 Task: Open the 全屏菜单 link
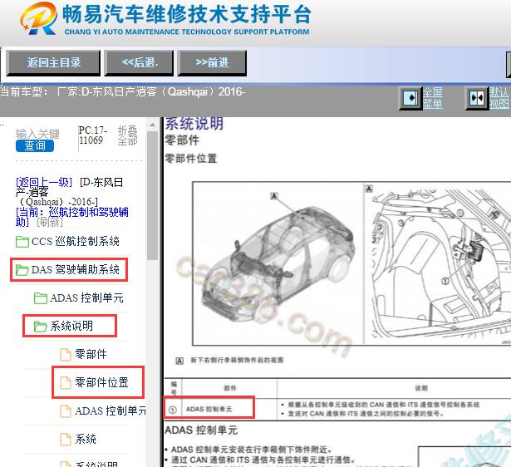[433, 98]
